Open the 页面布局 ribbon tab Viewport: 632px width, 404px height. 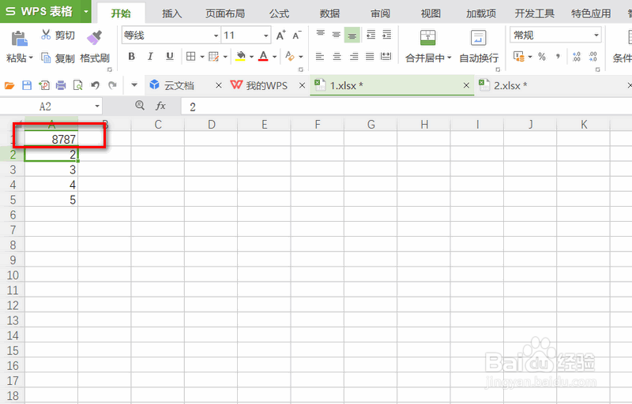[x=225, y=13]
